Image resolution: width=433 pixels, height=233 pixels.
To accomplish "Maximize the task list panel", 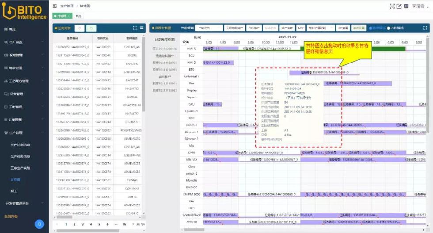I will click(x=135, y=28).
